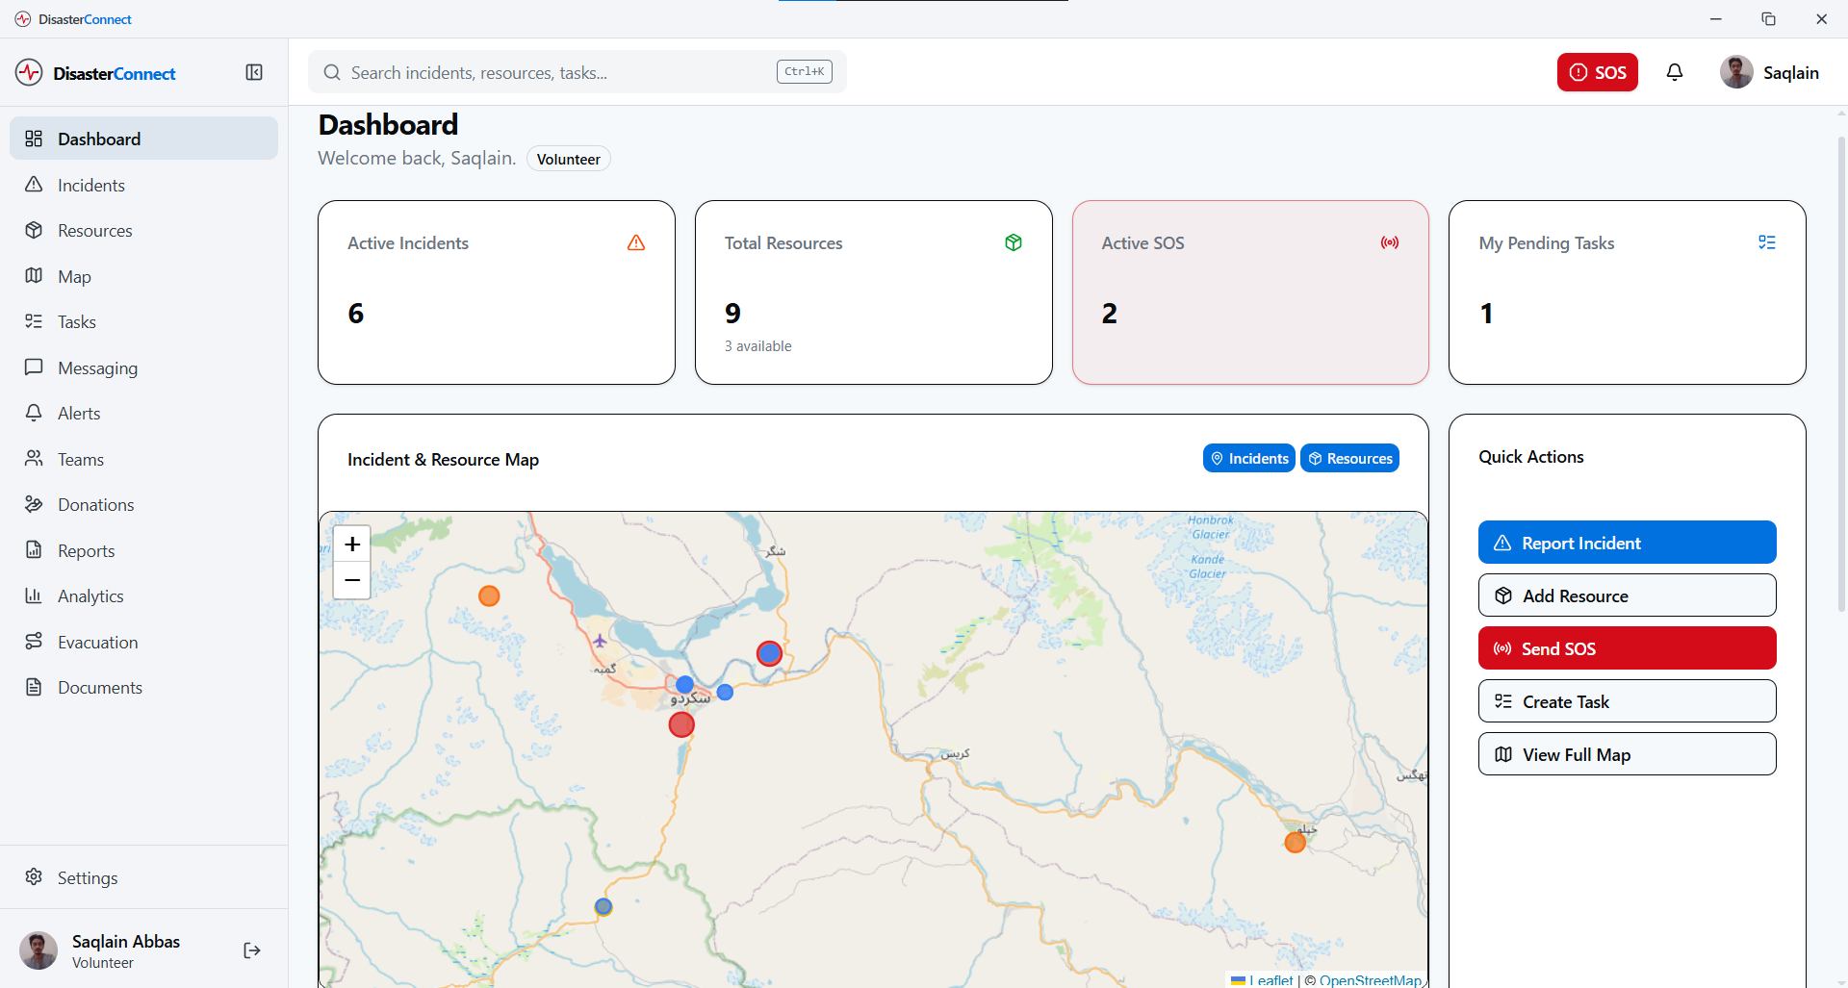Screen dimensions: 1848x988
Task: Toggle the Resources map layer filter
Action: pyautogui.click(x=1349, y=458)
